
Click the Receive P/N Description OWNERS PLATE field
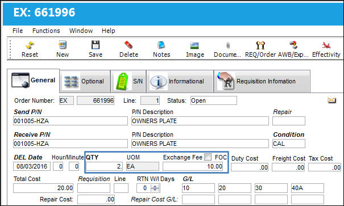200,144
